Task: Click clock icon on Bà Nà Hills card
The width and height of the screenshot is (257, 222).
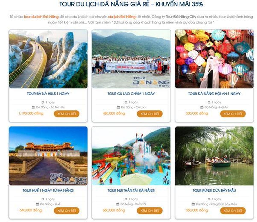Action: 43,102
